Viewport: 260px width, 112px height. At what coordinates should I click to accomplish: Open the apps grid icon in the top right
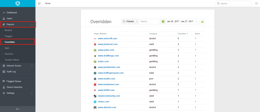(256, 4)
